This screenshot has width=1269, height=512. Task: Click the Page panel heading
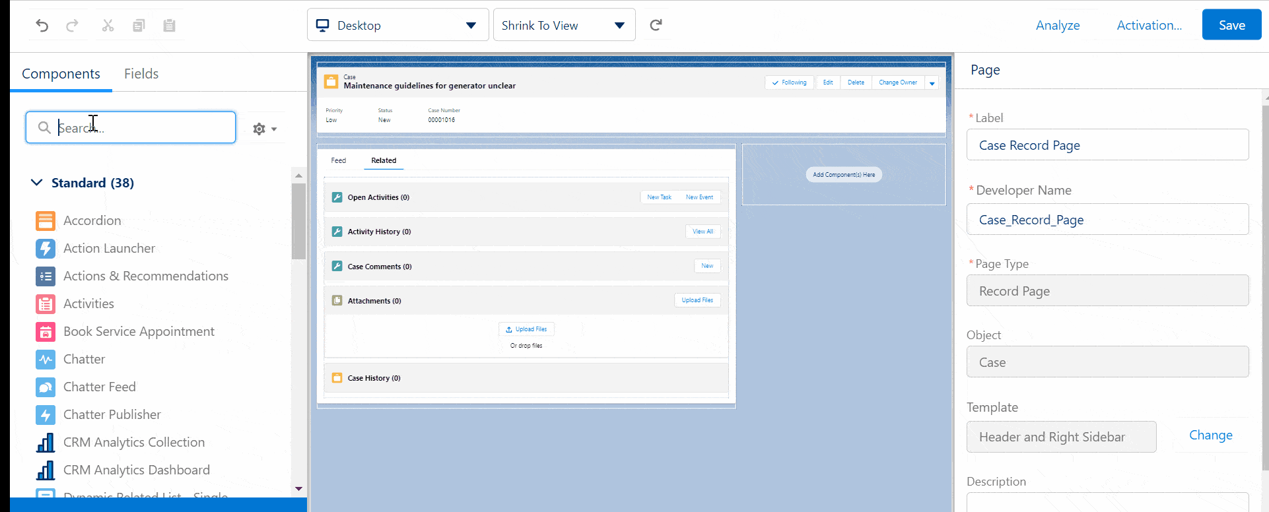tap(985, 70)
